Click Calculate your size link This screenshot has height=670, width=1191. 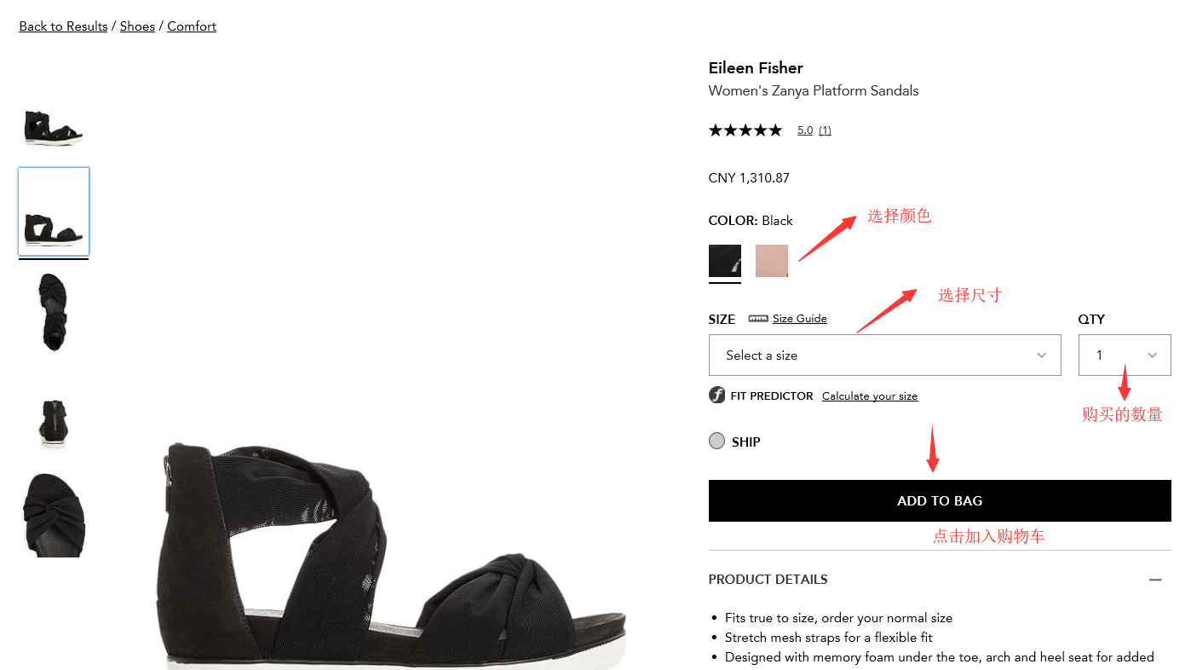(x=870, y=396)
